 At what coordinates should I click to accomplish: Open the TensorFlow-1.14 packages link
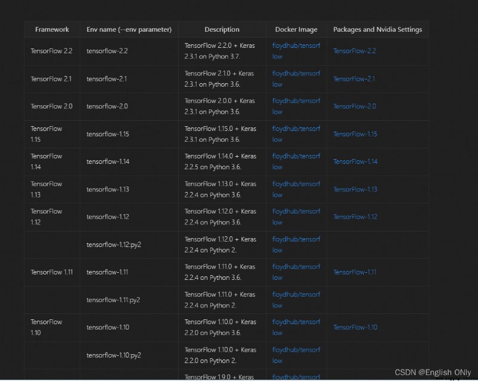tap(355, 161)
